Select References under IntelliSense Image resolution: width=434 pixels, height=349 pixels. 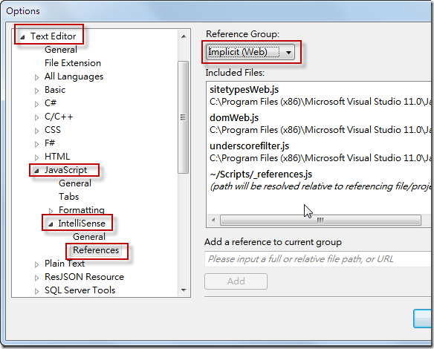96,250
